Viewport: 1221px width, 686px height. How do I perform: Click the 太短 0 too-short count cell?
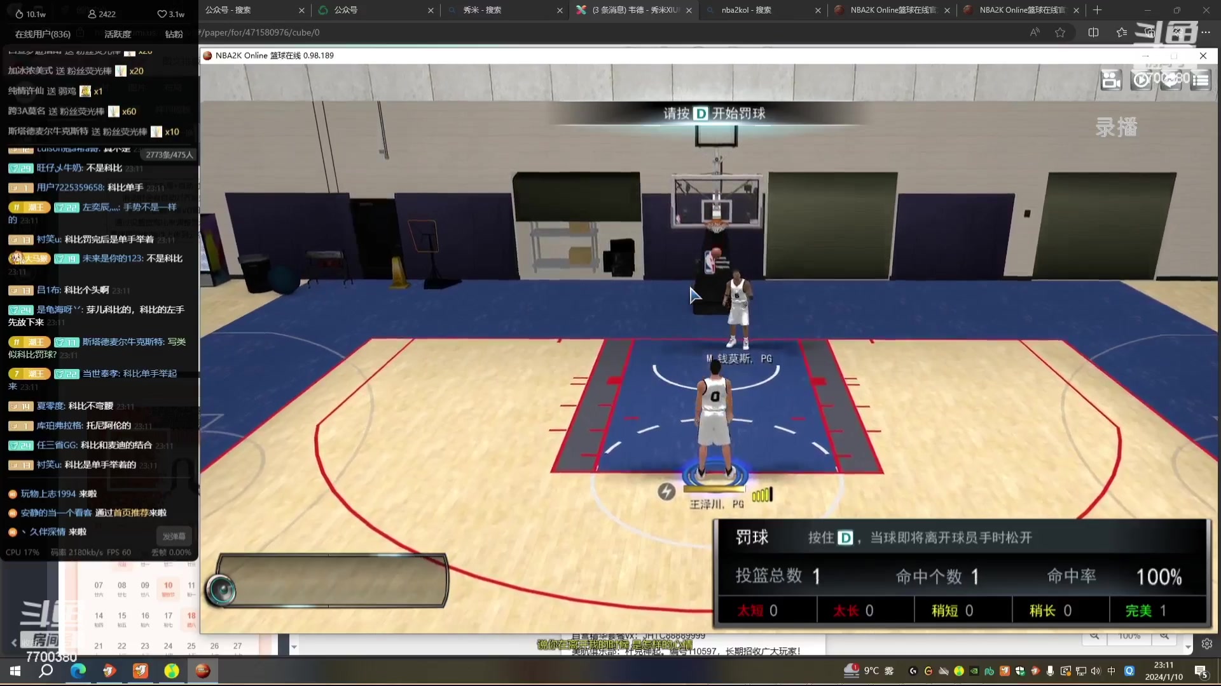coord(768,610)
